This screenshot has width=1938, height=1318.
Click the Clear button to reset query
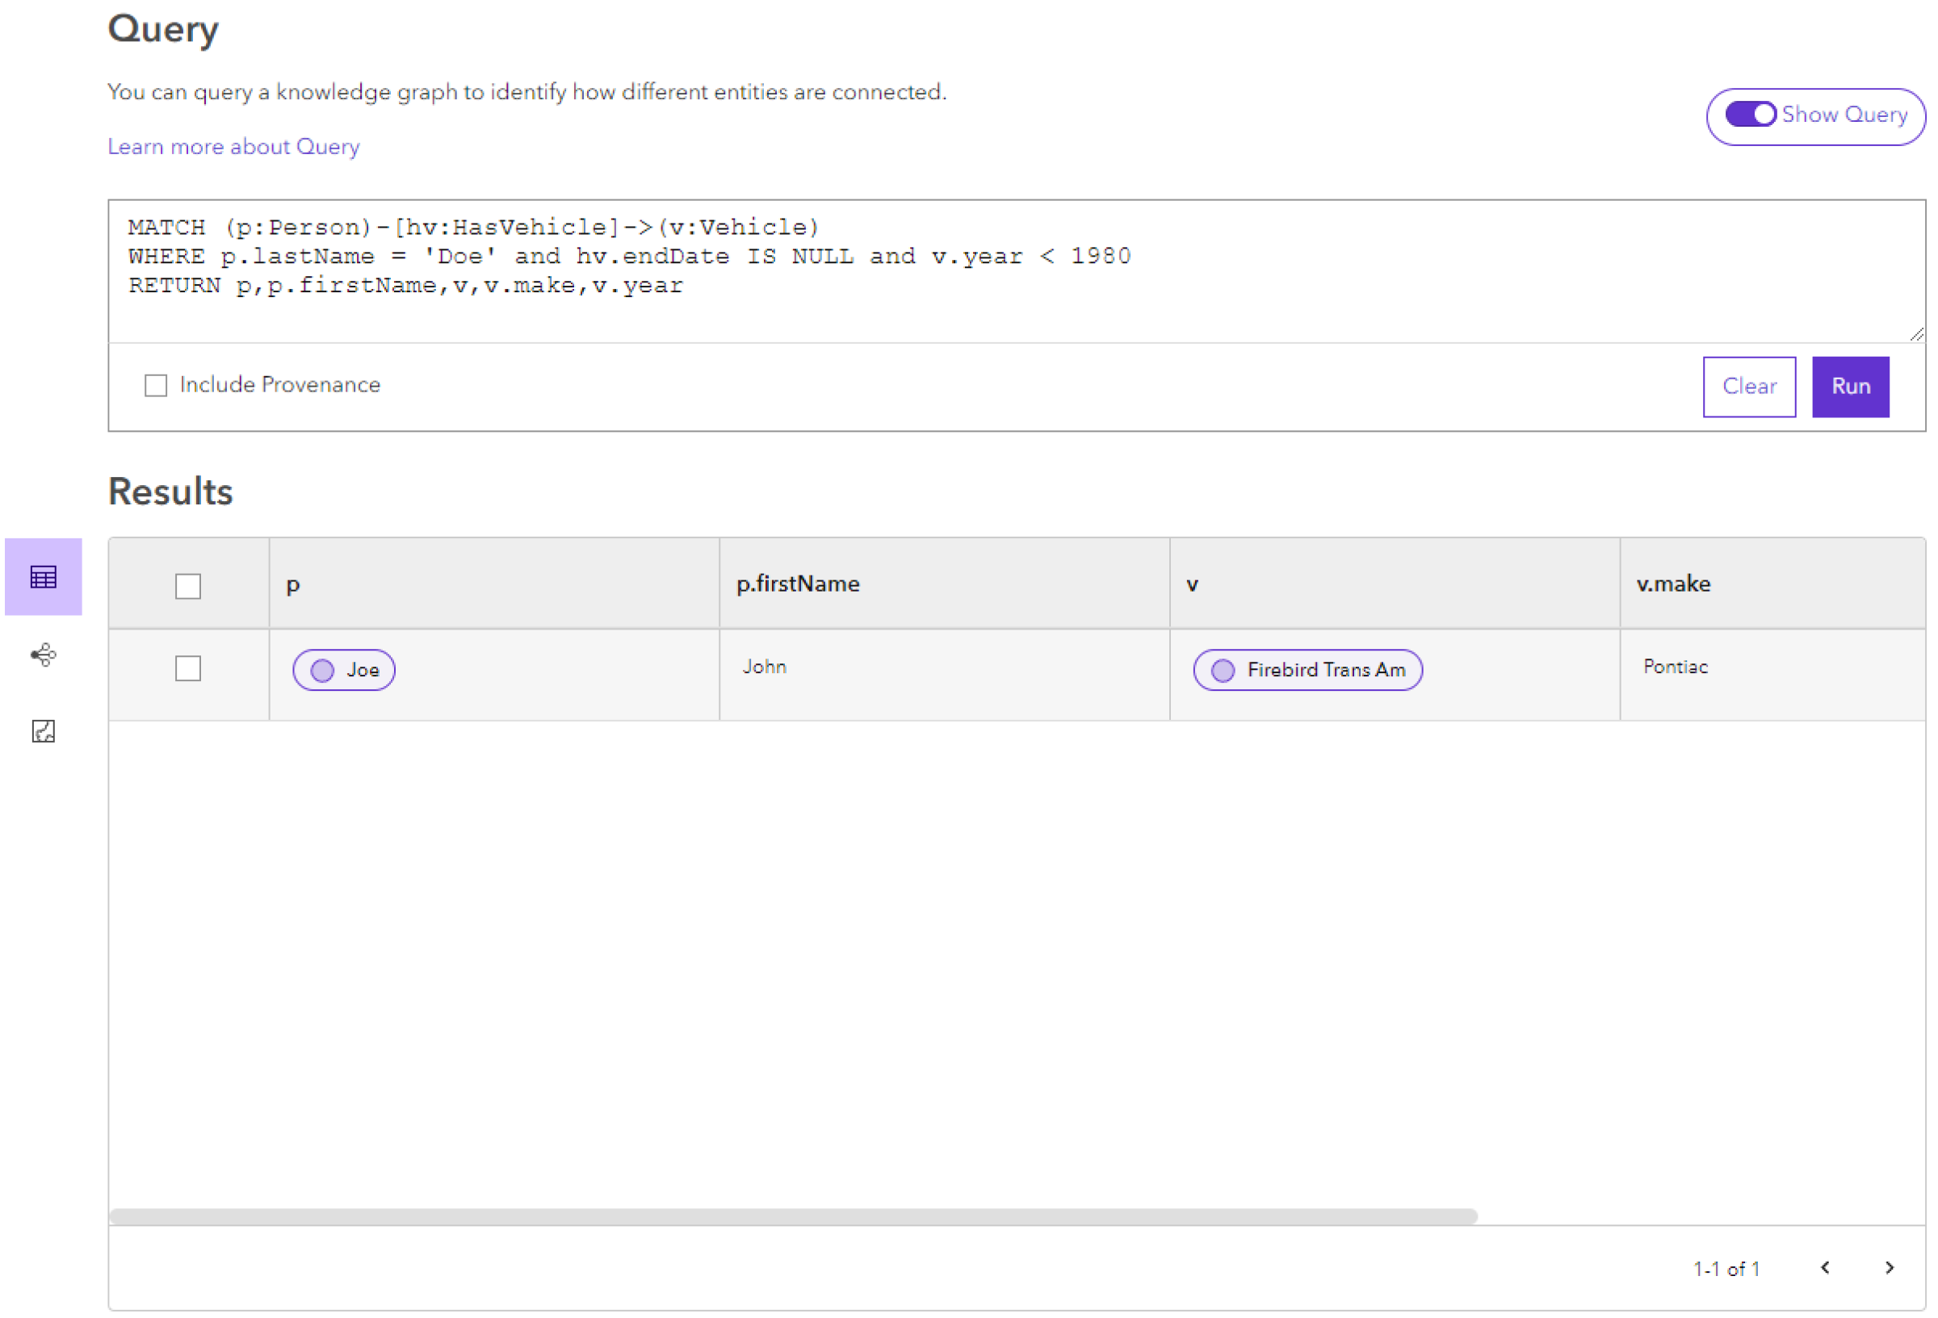(1748, 386)
